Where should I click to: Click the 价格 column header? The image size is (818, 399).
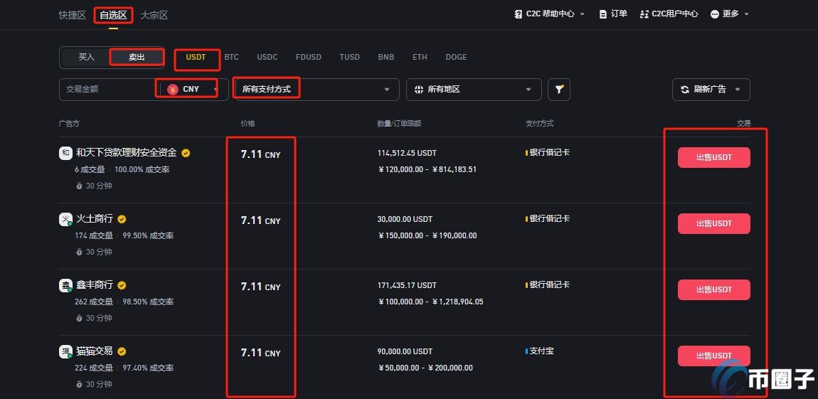coord(248,124)
